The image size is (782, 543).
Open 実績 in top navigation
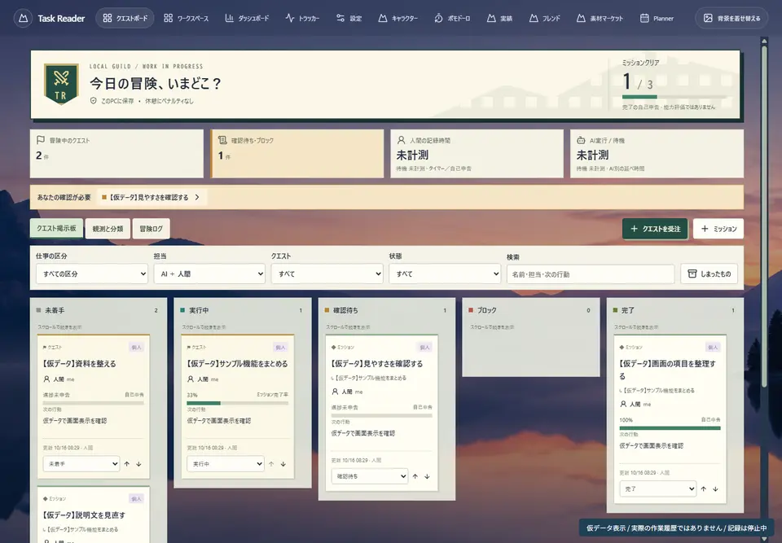499,19
